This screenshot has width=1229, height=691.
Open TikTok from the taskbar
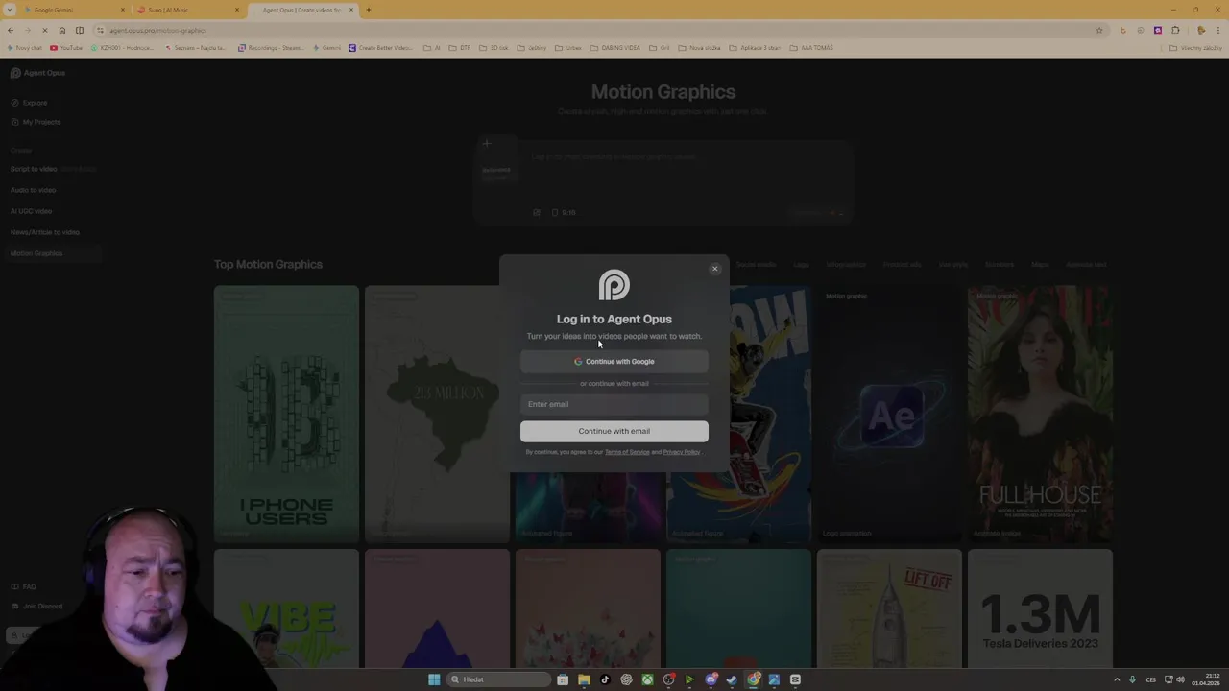pyautogui.click(x=605, y=679)
